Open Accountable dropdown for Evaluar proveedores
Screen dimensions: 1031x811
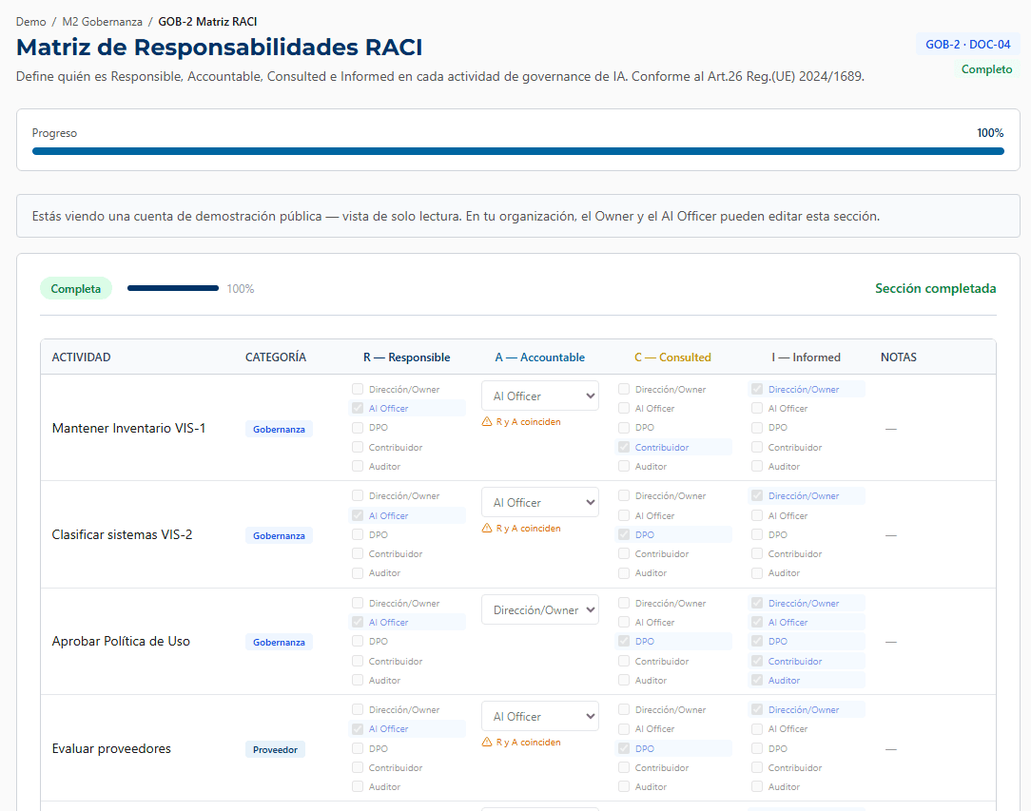(x=540, y=716)
